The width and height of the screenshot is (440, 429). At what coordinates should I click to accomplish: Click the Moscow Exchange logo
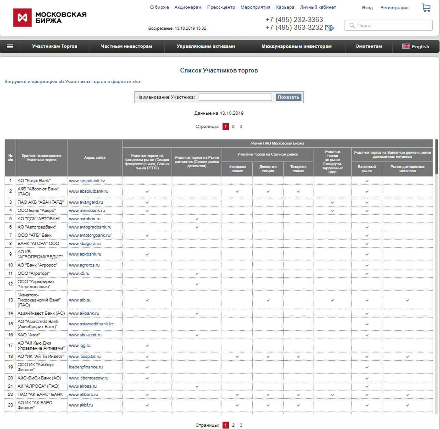[50, 17]
